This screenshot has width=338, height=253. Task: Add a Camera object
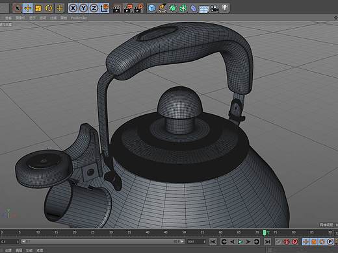point(214,8)
